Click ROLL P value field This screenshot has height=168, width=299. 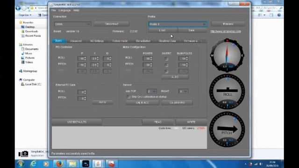point(82,59)
